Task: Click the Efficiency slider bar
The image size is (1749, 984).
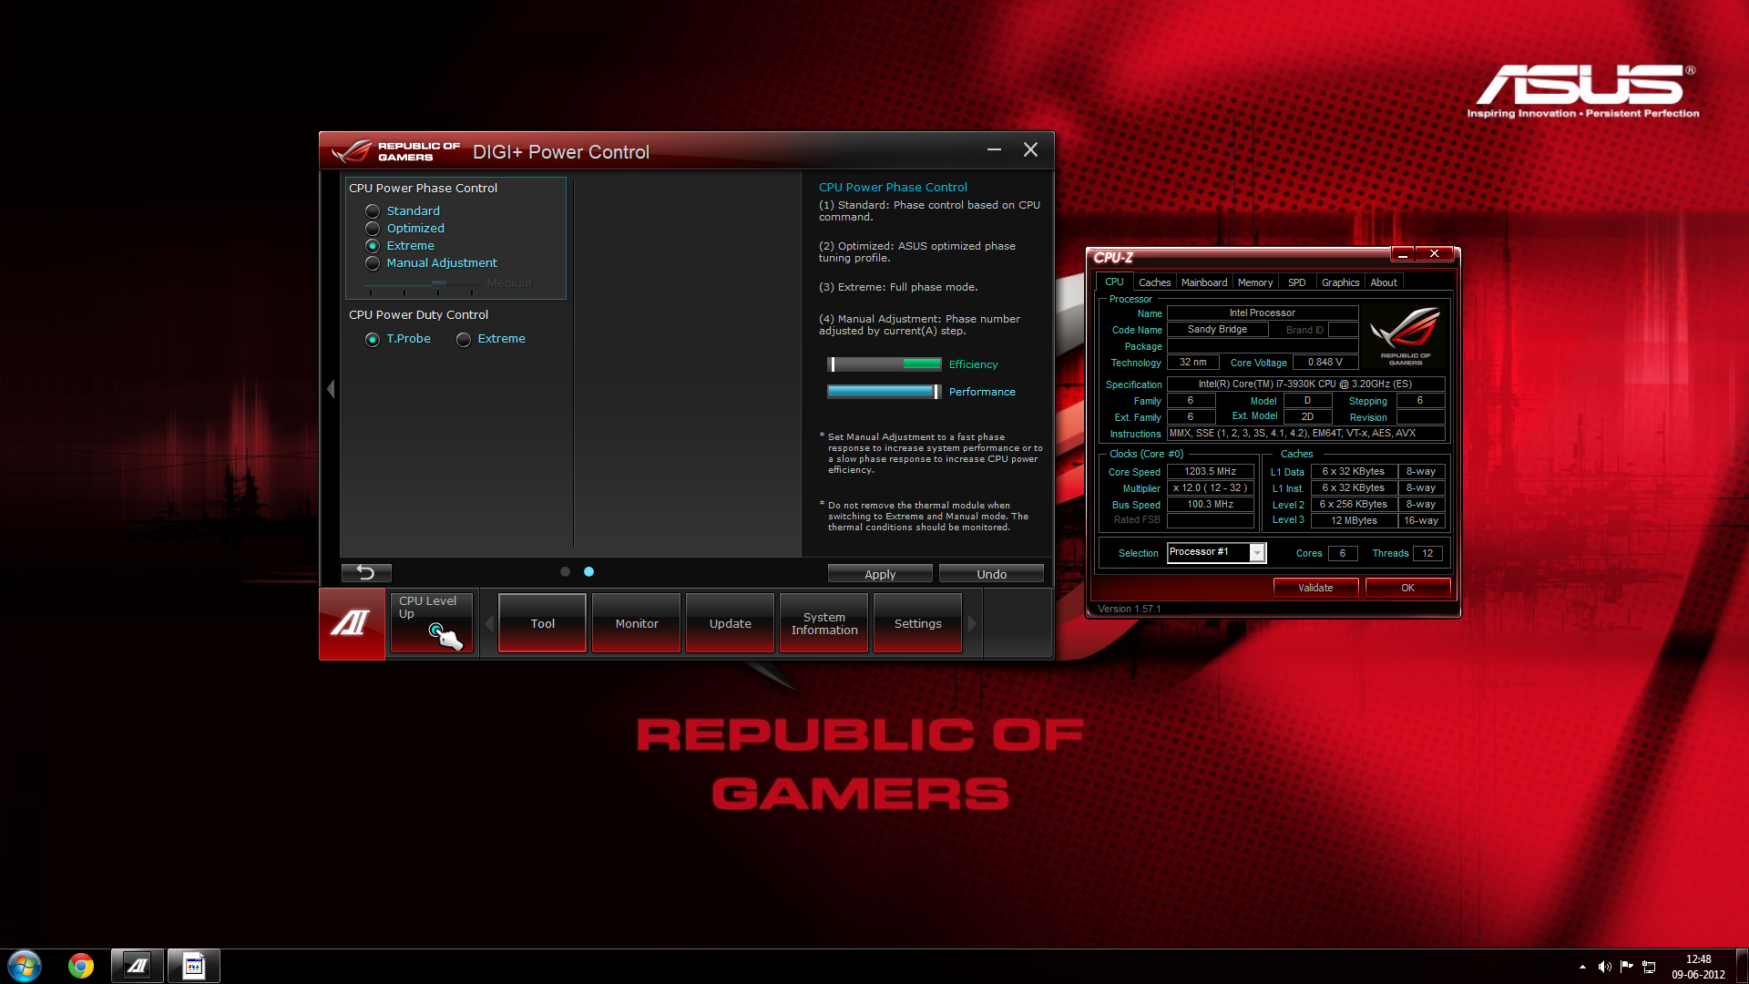Action: tap(884, 364)
